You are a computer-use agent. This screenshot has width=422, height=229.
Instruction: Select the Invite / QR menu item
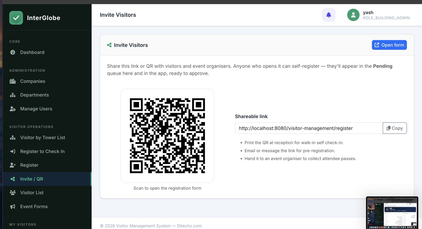click(x=47, y=179)
